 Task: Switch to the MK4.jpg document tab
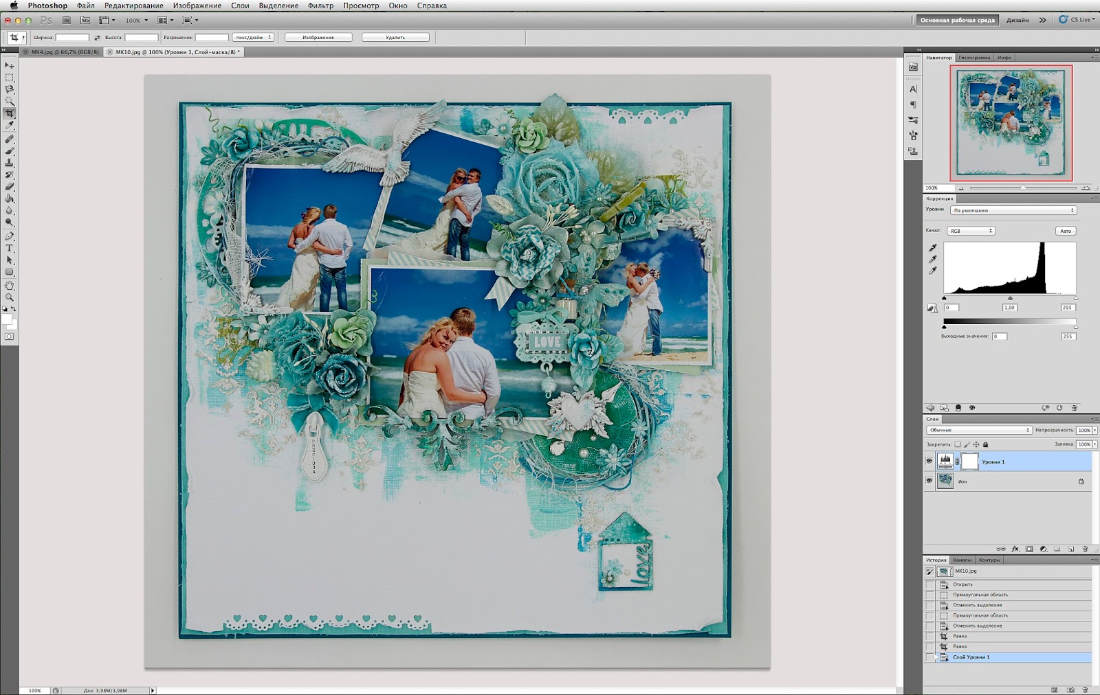[61, 52]
